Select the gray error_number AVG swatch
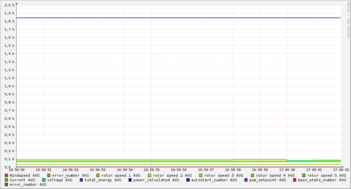Viewport: 351px width, 189px height. (x=6, y=184)
